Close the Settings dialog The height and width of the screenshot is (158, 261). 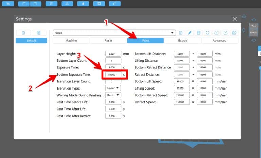234,19
